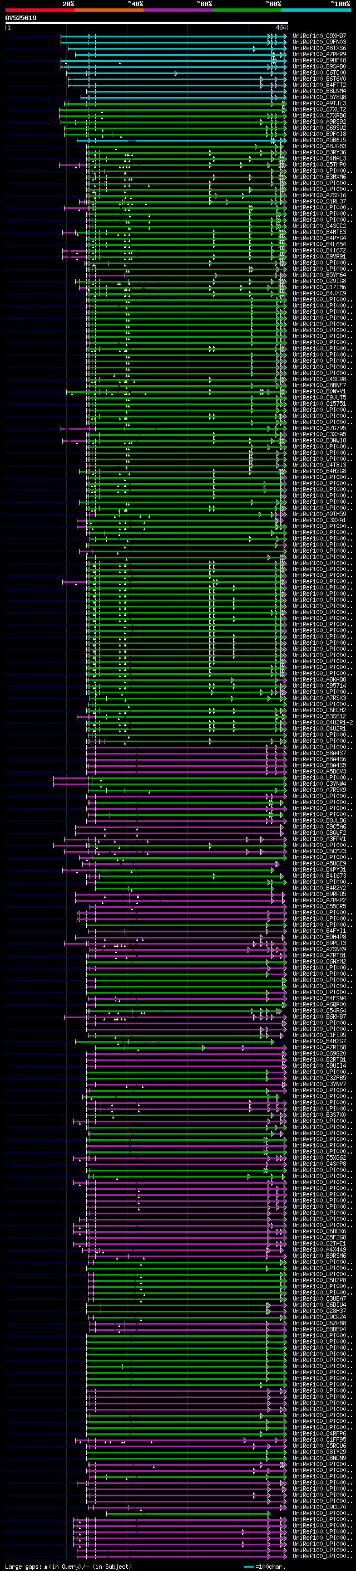Select the UniRef100_B4FTT2 label
This screenshot has width=356, height=1571.
pyautogui.click(x=319, y=85)
